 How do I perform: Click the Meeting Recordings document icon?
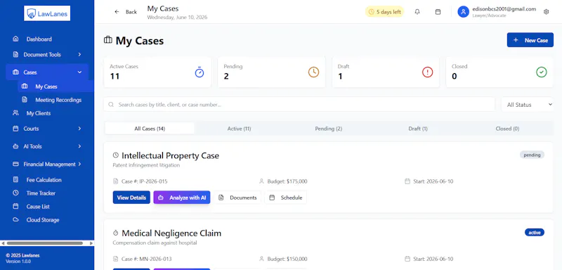coord(25,100)
